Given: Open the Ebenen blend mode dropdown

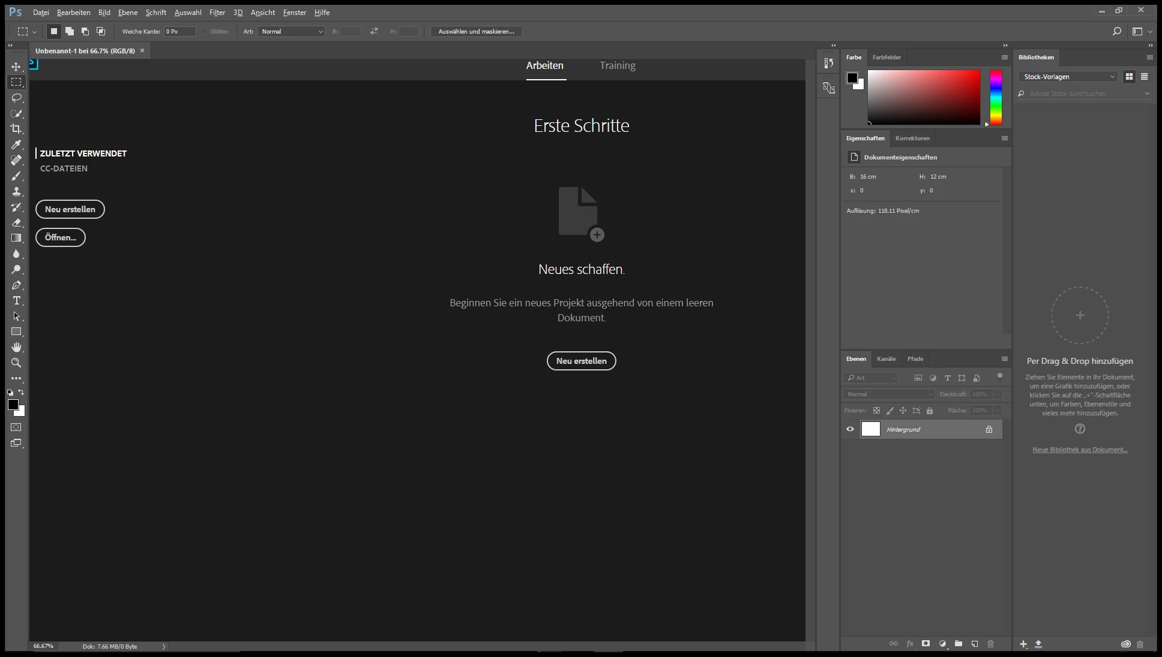Looking at the screenshot, I should (x=889, y=394).
